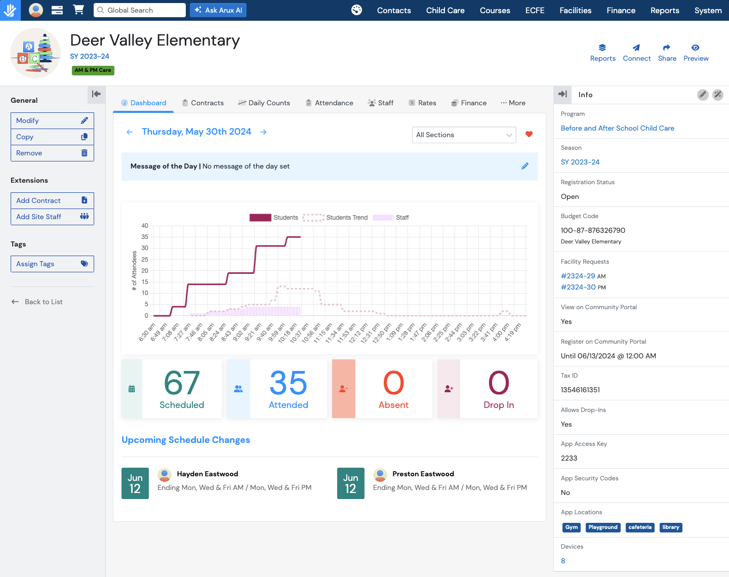The width and height of the screenshot is (729, 577).
Task: Expand the More tab menu
Action: 513,103
